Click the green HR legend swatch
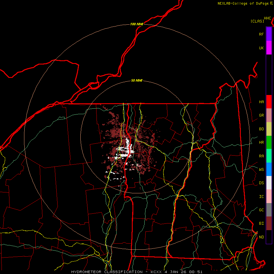 (269, 142)
